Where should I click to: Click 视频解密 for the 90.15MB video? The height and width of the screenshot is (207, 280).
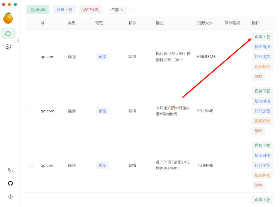tap(262, 121)
